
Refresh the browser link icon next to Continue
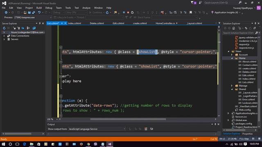(107, 13)
